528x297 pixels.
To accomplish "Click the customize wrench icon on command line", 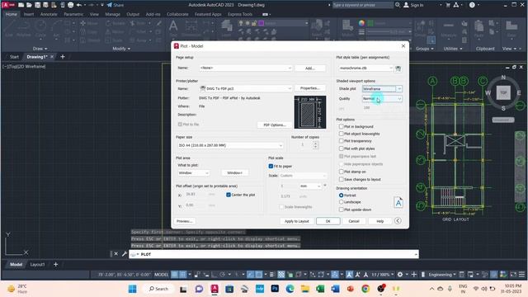I will 125,254.
